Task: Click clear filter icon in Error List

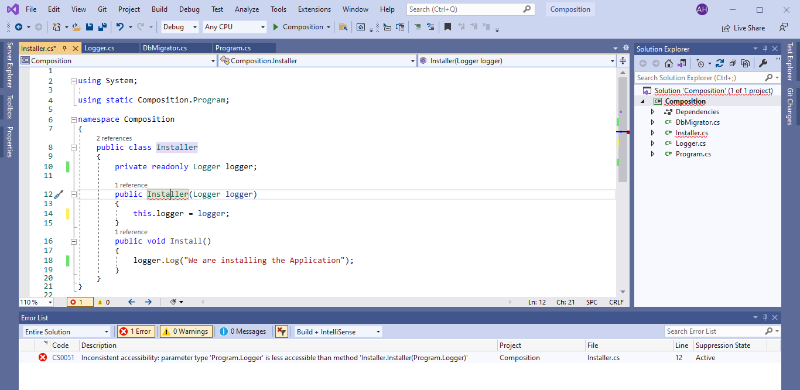Action: click(282, 331)
